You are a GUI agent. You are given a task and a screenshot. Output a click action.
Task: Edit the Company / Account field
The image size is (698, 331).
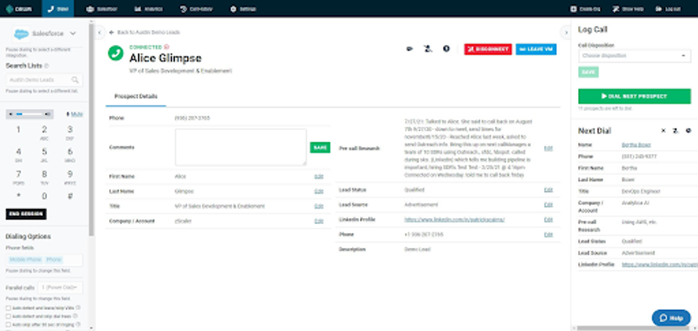point(319,221)
